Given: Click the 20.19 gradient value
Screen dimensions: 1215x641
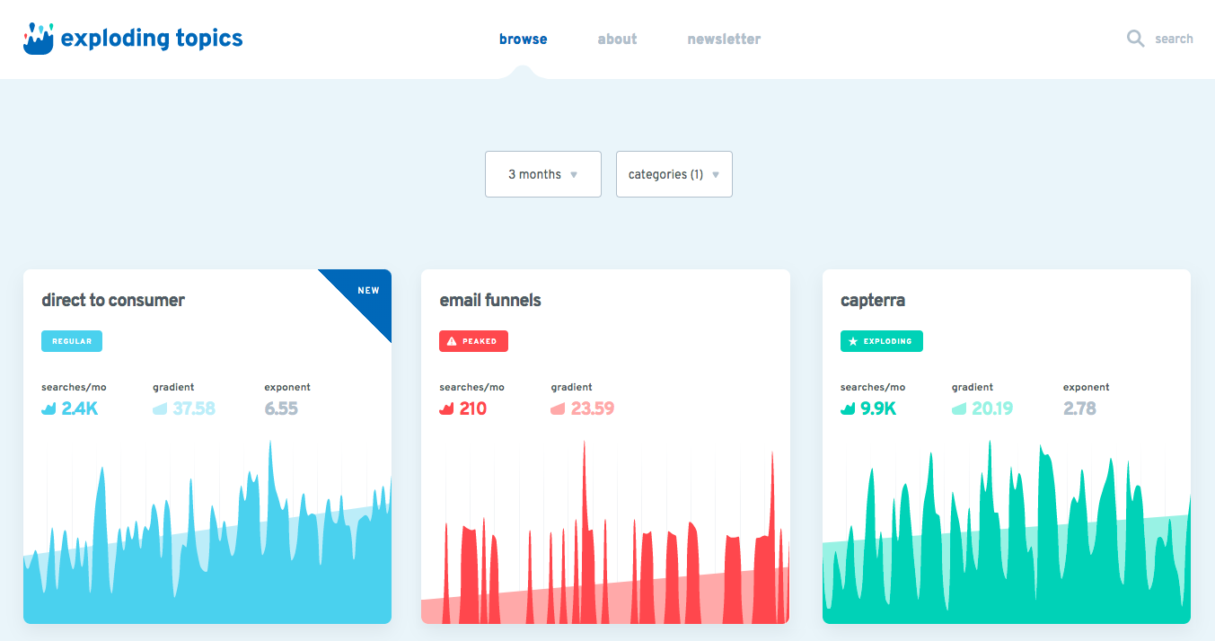Looking at the screenshot, I should click(x=992, y=409).
